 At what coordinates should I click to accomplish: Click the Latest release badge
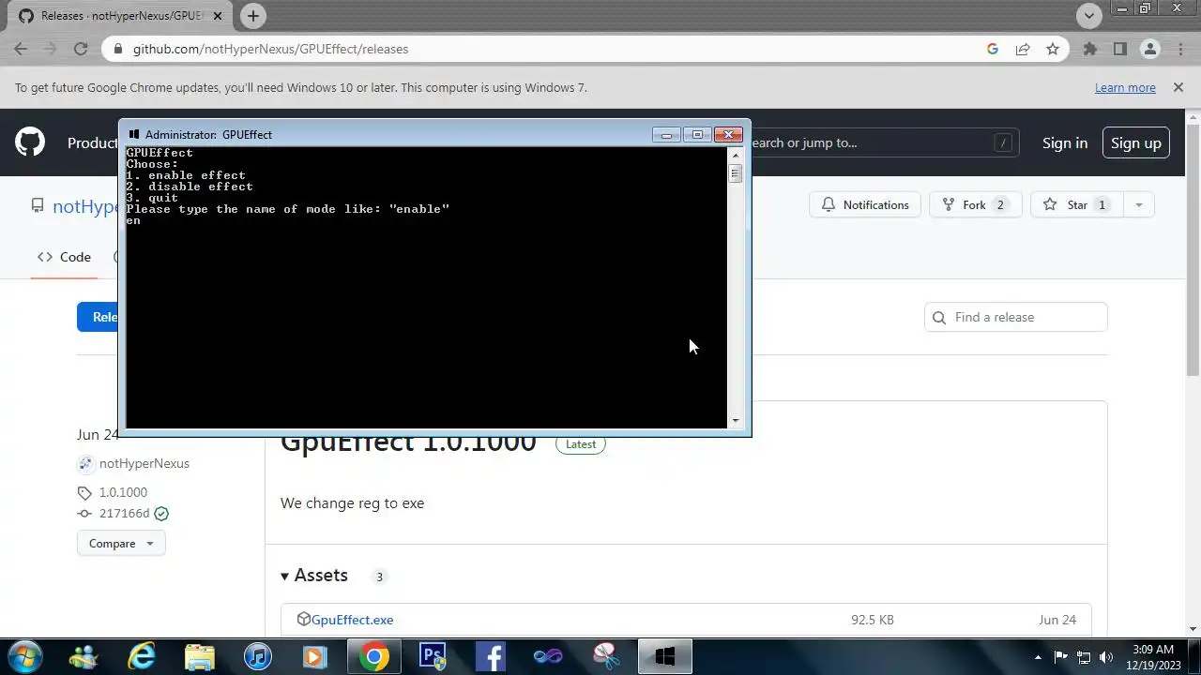tap(581, 444)
